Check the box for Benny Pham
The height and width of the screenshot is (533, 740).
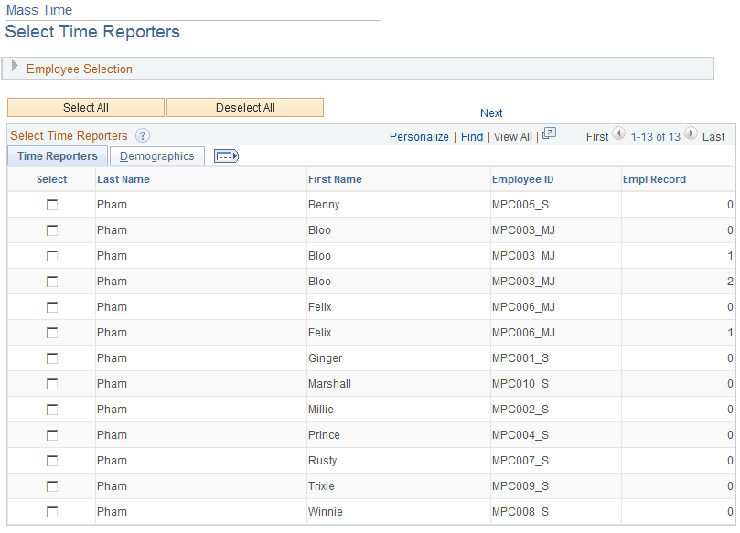pyautogui.click(x=52, y=205)
